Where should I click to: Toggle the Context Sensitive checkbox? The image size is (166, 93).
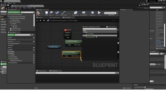107,27
